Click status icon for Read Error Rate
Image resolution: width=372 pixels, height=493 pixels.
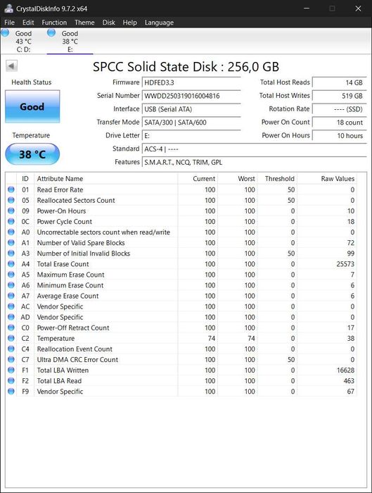(x=11, y=189)
